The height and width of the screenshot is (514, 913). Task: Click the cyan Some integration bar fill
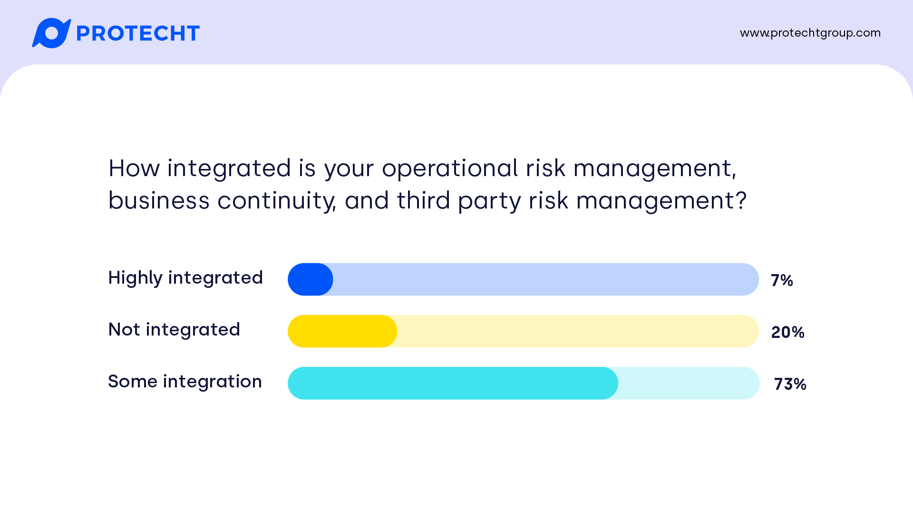452,383
